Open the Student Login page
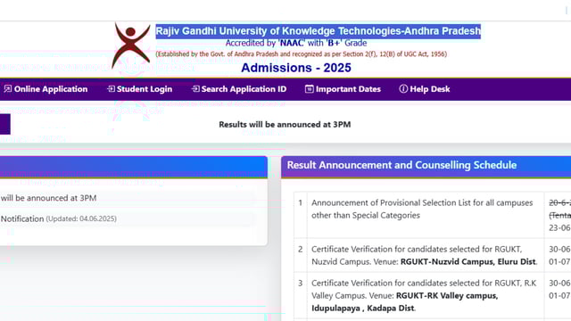Screen dimensions: 571x321 point(139,89)
